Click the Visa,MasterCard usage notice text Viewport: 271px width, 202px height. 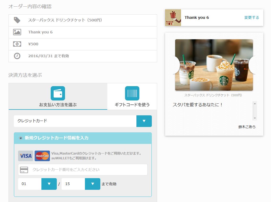[96, 156]
